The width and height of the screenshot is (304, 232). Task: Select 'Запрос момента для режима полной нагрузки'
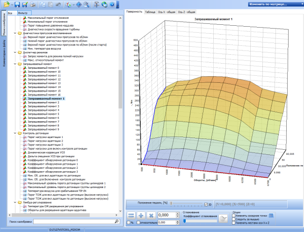(56, 56)
